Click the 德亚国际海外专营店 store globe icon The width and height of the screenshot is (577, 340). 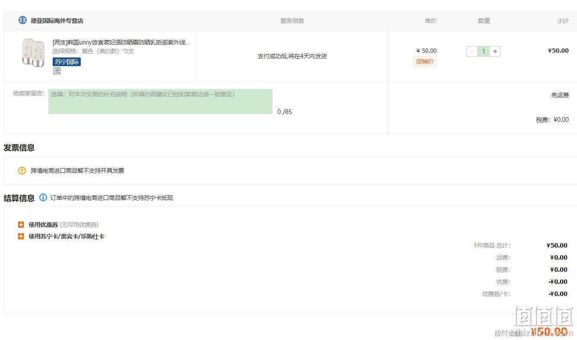[22, 20]
